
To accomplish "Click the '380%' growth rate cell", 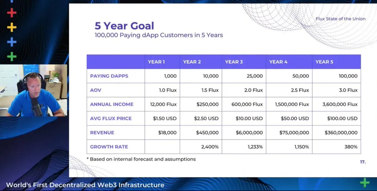I will pos(336,147).
